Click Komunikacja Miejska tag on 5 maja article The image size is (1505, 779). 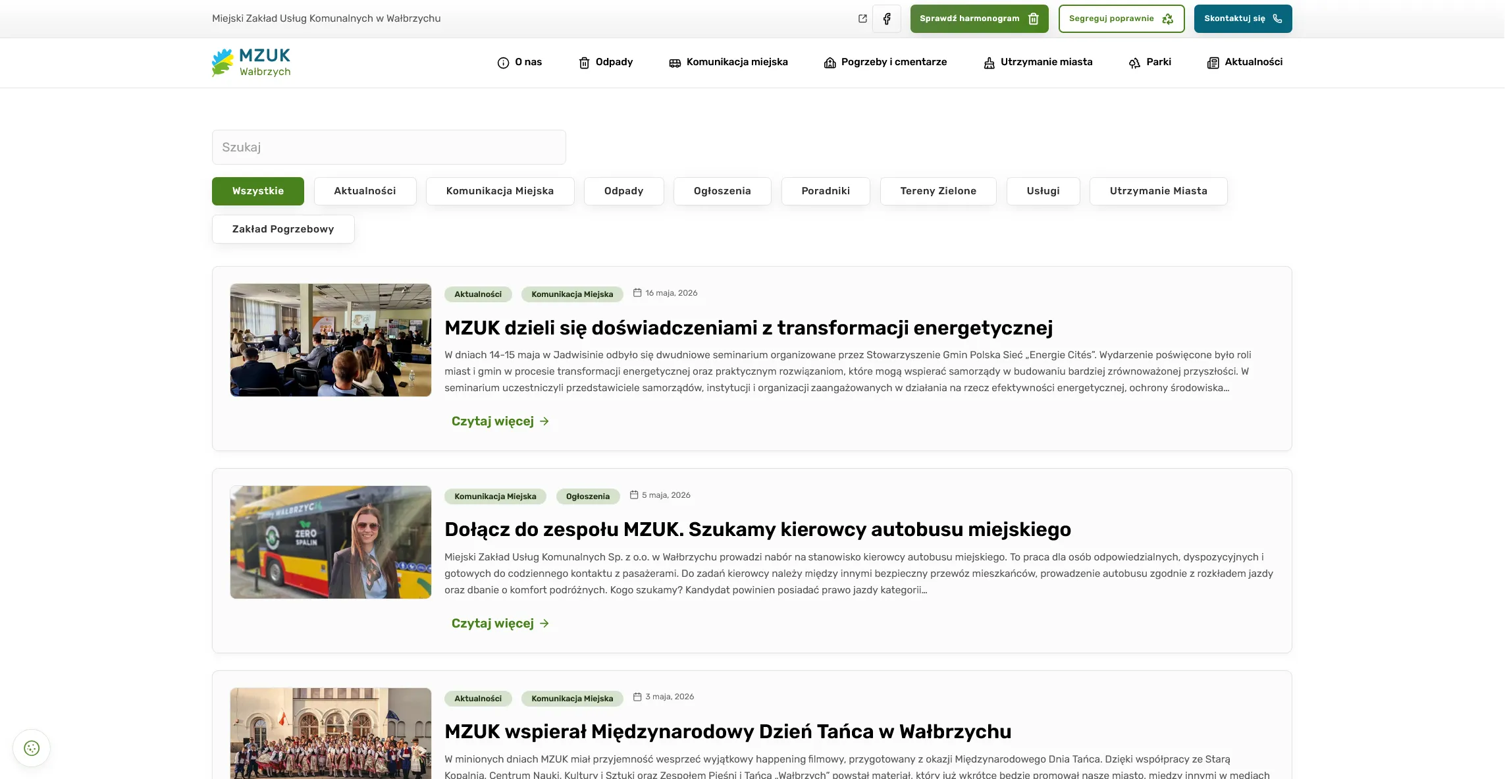[x=495, y=497]
